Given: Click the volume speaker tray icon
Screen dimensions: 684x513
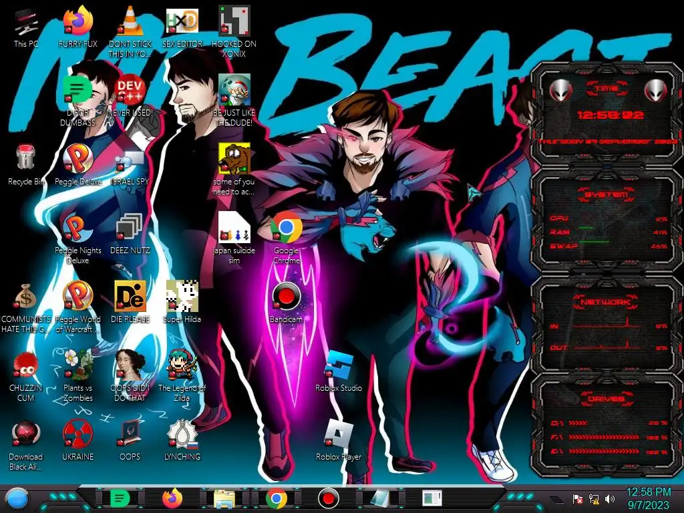Looking at the screenshot, I should point(610,498).
